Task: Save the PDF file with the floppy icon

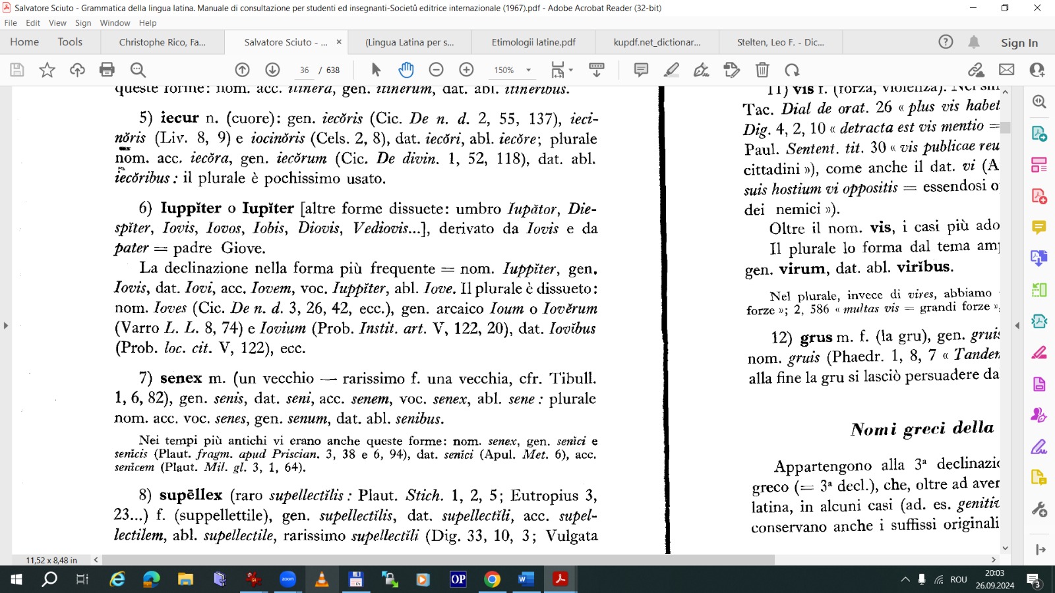Action: pos(17,70)
